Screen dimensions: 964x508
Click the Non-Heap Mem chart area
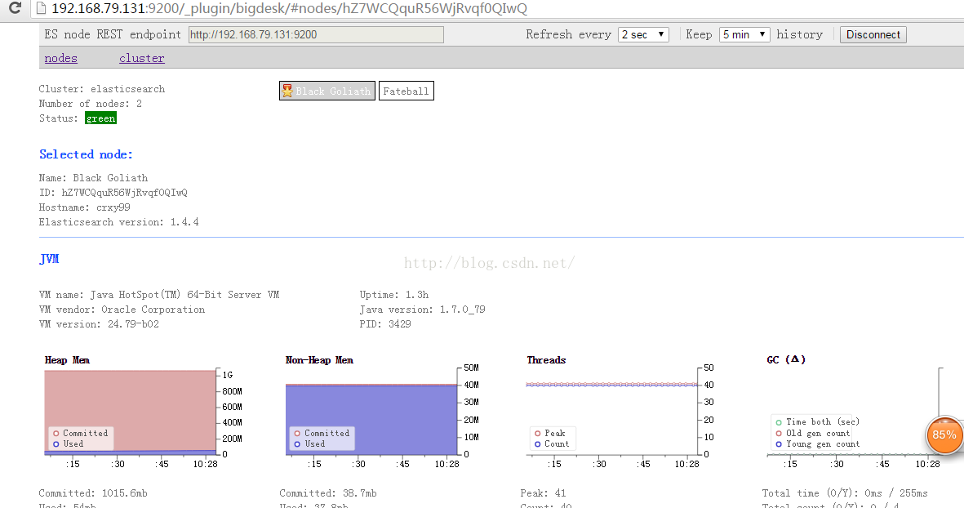[371, 420]
